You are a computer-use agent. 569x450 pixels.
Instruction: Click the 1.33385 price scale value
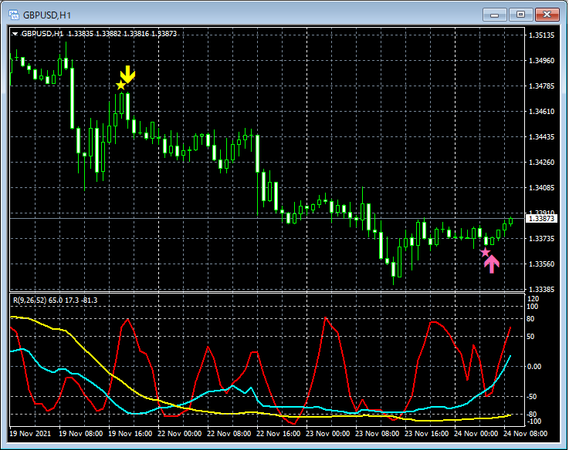(x=542, y=289)
